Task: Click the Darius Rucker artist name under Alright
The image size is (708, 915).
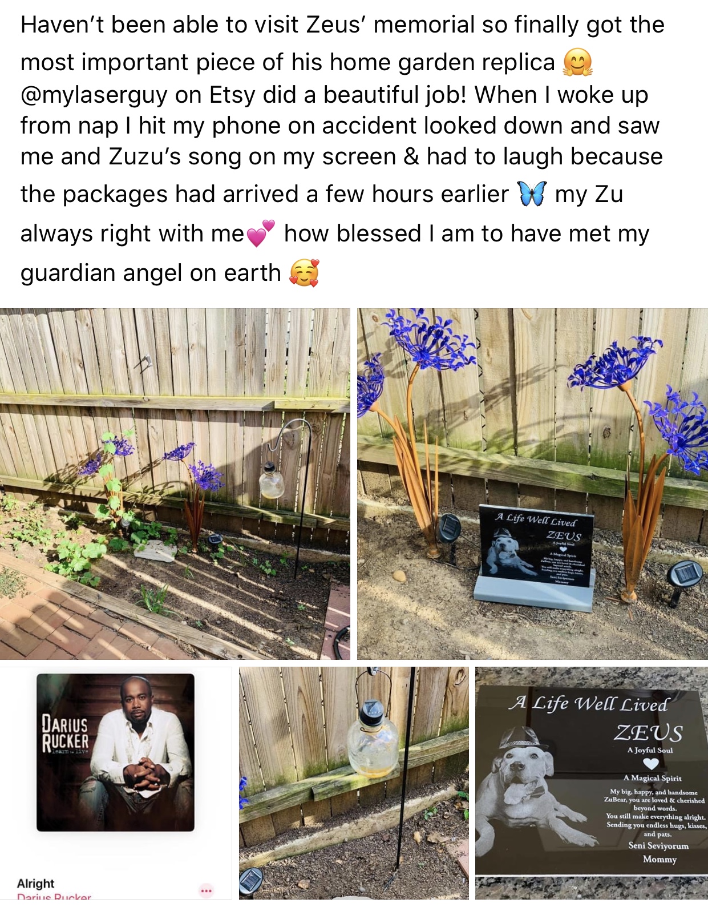Action: click(54, 896)
